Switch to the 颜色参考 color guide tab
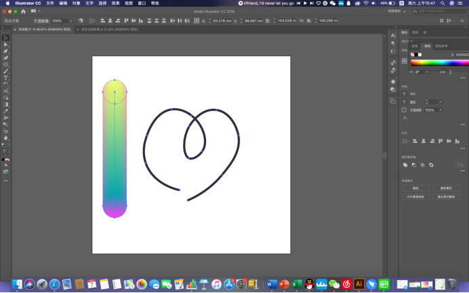Viewport: 469px width, 293px height. click(441, 46)
